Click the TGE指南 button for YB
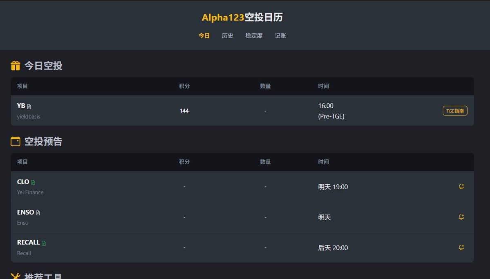 pos(455,111)
